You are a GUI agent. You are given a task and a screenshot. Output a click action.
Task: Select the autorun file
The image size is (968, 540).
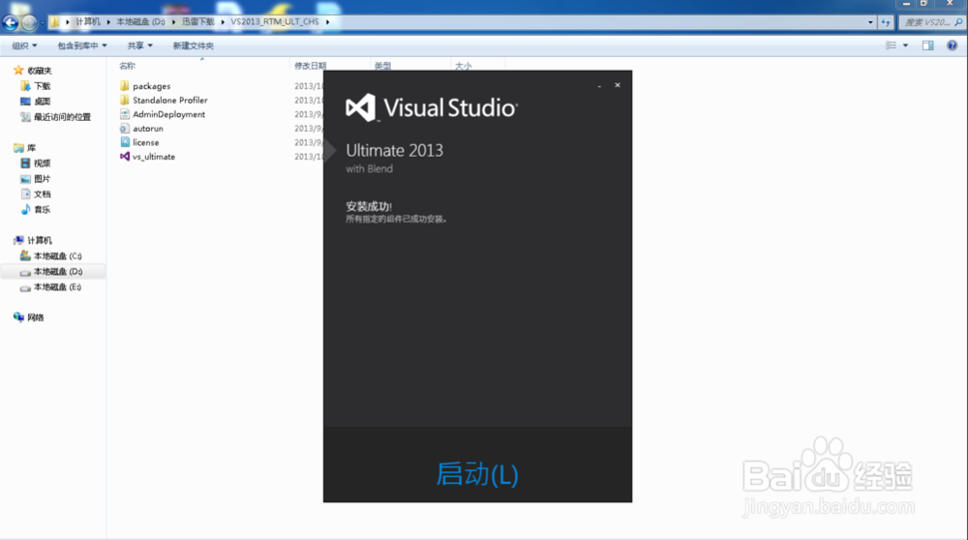click(x=141, y=129)
